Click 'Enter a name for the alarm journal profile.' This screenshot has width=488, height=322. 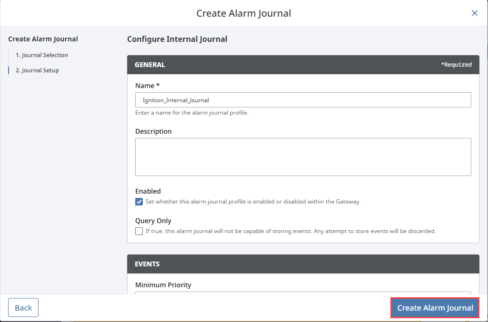click(x=192, y=113)
